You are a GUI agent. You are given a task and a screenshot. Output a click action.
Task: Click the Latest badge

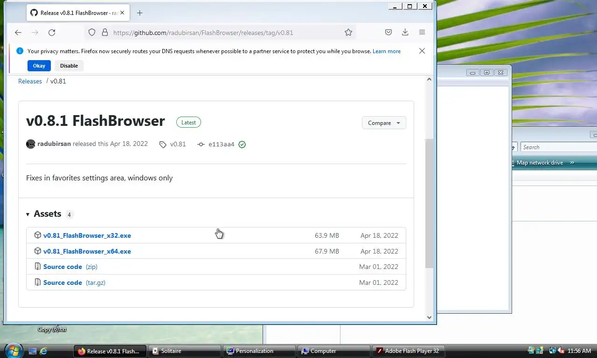(188, 122)
